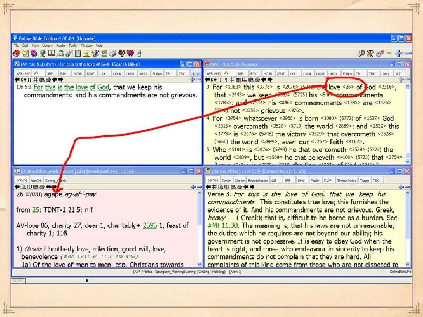Image resolution: width=423 pixels, height=317 pixels.
Task: Open the Calvin commentary tab
Action: tap(226, 181)
